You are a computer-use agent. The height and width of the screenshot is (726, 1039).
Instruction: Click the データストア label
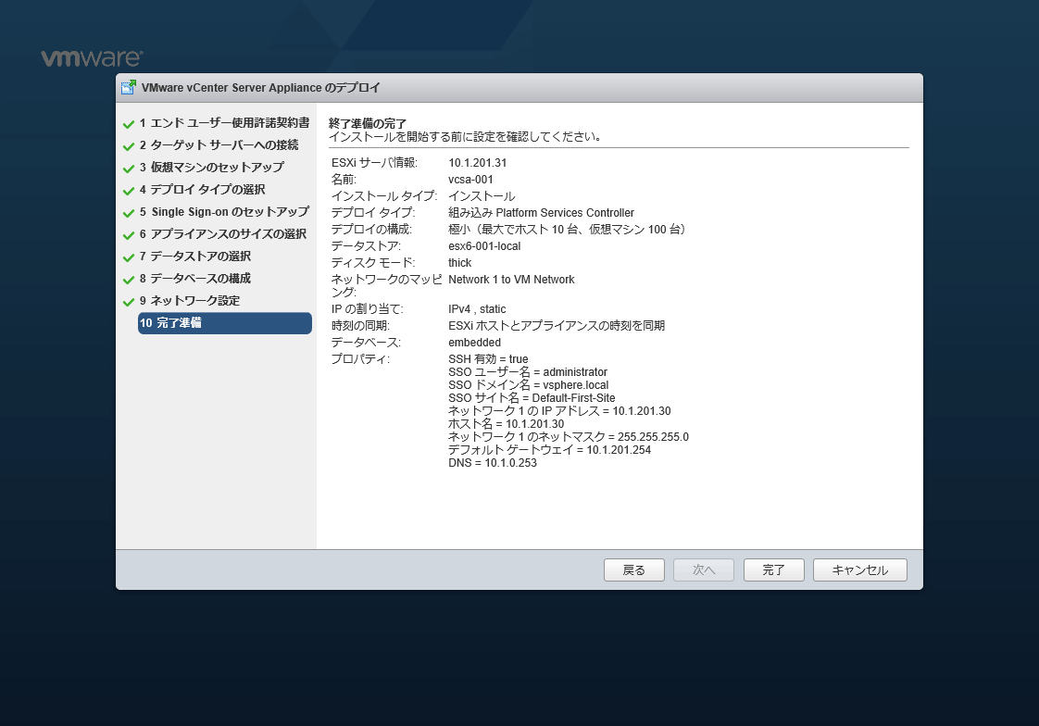click(367, 246)
